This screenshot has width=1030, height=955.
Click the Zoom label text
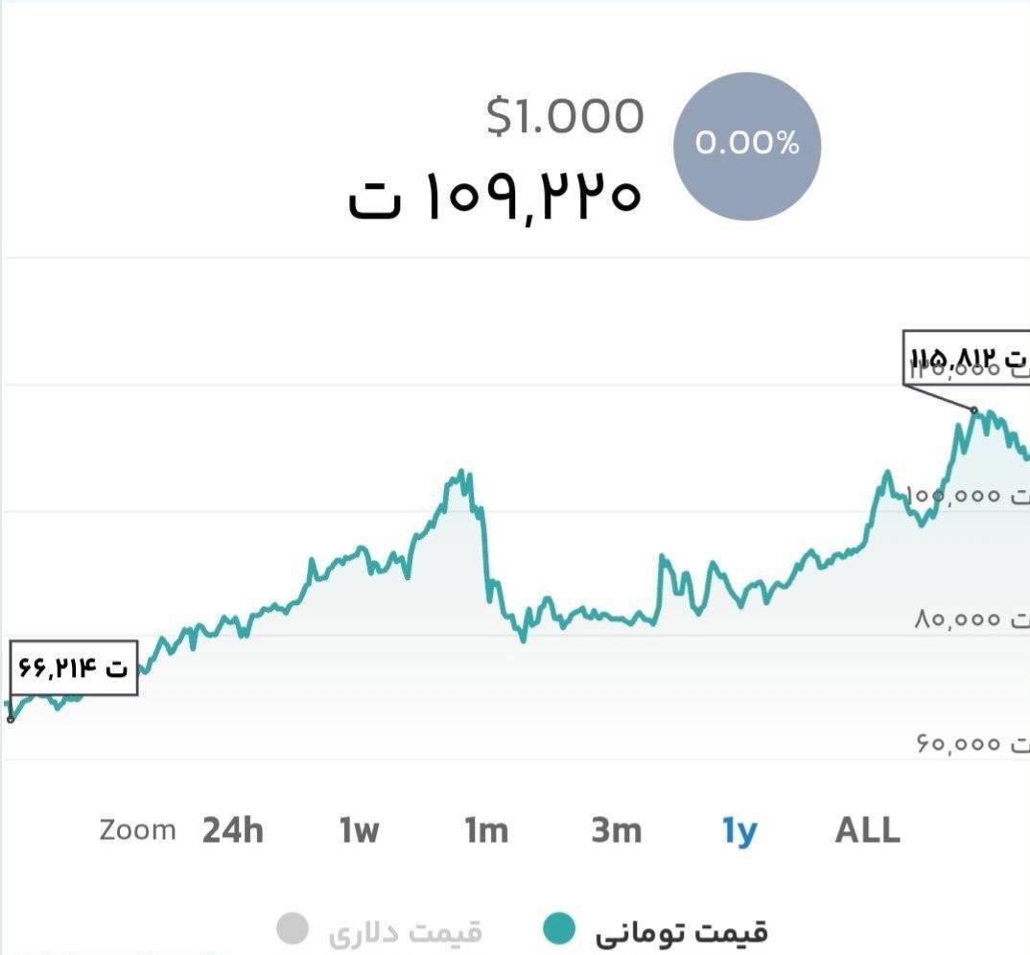(x=137, y=830)
